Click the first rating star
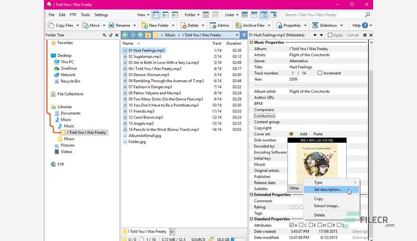This screenshot has width=417, height=241. pos(292,207)
